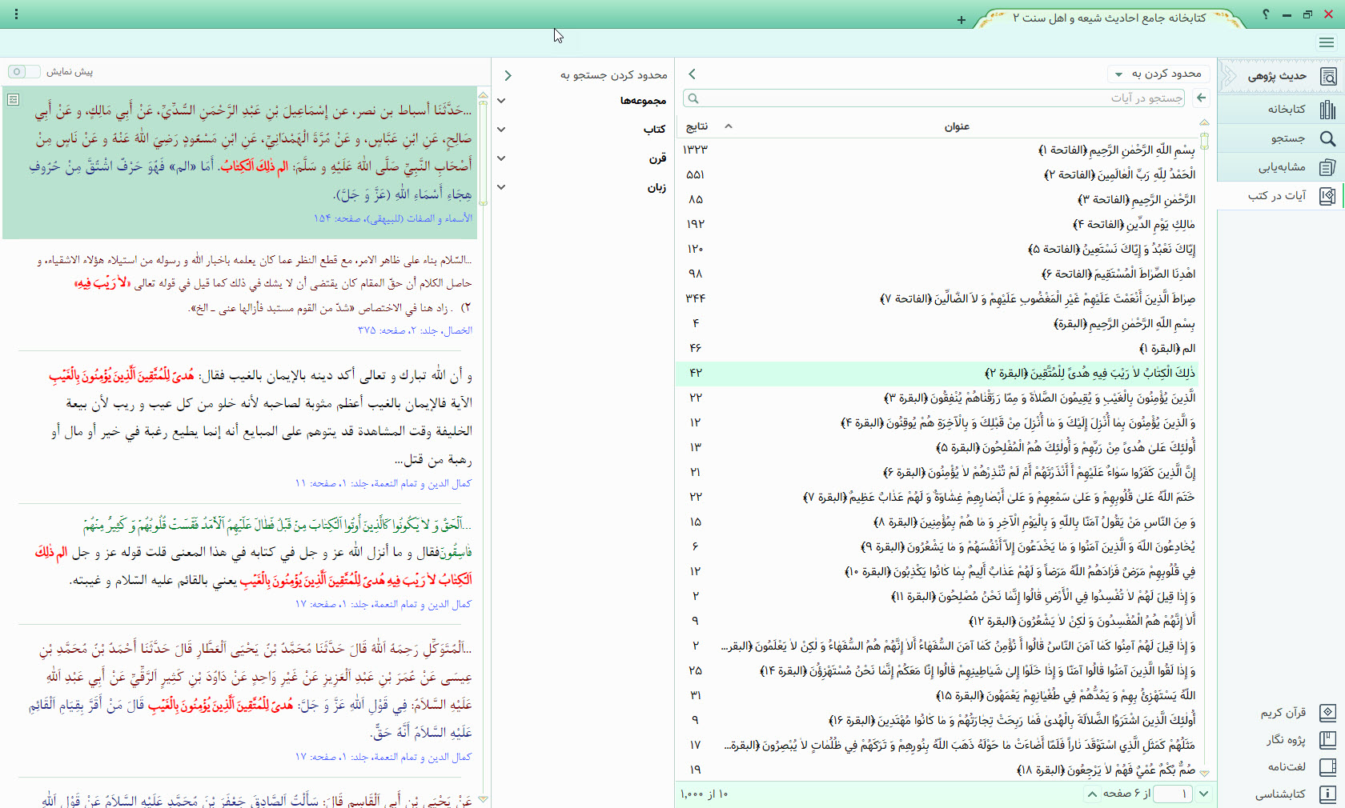The width and height of the screenshot is (1345, 808).
Task: Open the کتابخانه (Library) sidebar icon
Action: click(1327, 110)
